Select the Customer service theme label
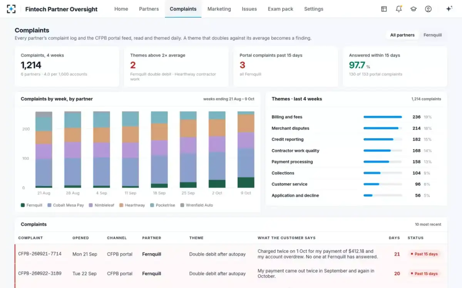Image resolution: width=462 pixels, height=288 pixels. coord(290,184)
